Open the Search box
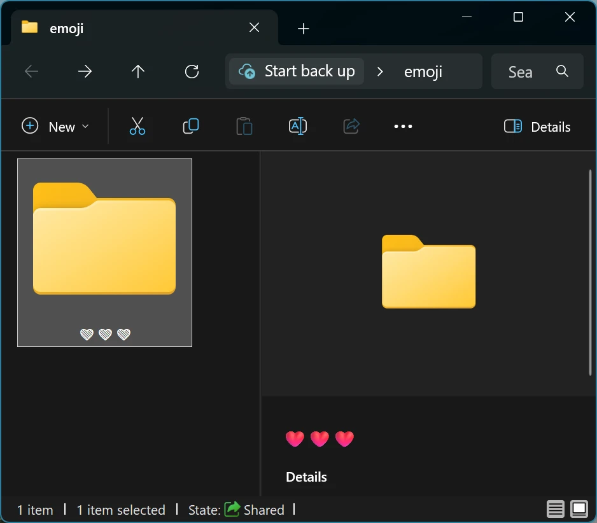Viewport: 597px width, 523px height. (537, 71)
